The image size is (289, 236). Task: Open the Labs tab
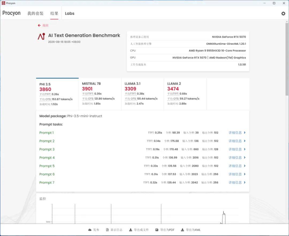coord(70,13)
